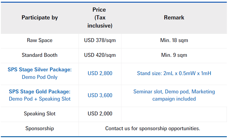The height and width of the screenshot is (138, 228).
Task: Click the 'Min. 9 sqm' remark
Action: coord(174,55)
